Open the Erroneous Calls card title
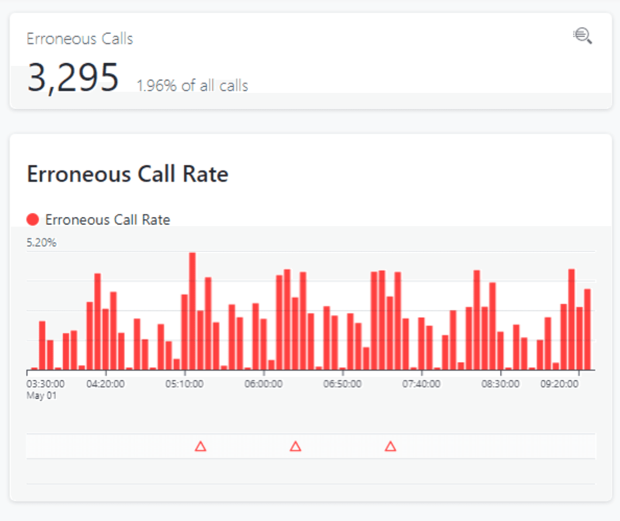This screenshot has width=620, height=521. 80,39
